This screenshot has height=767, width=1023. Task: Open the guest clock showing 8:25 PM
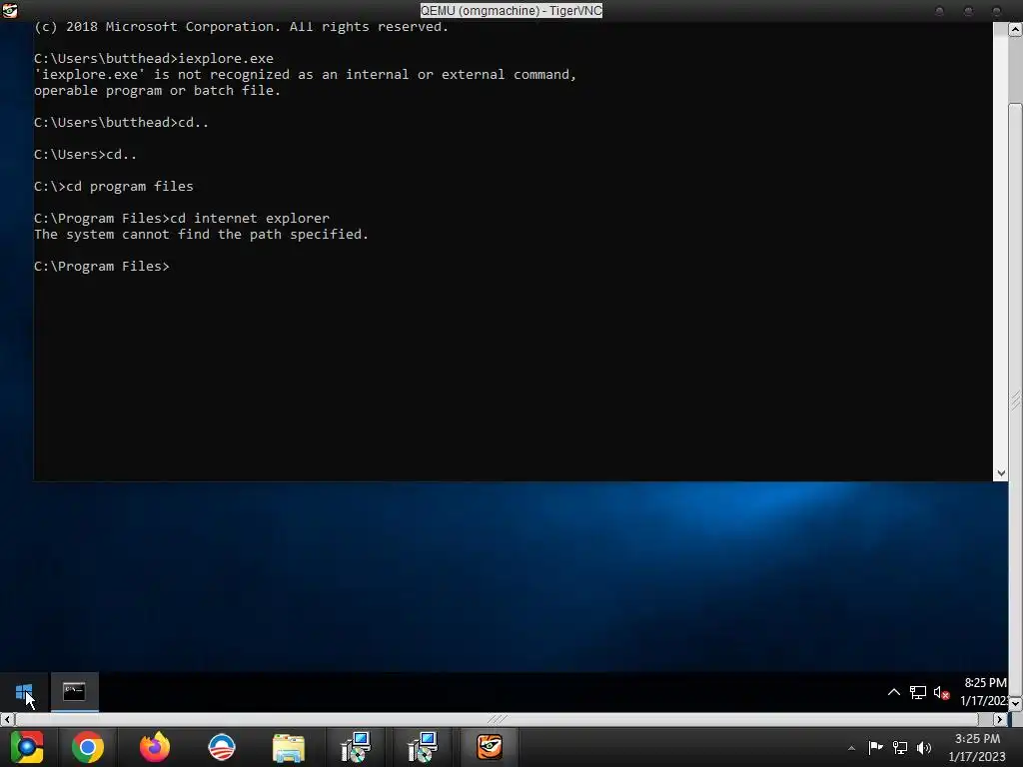(x=985, y=692)
